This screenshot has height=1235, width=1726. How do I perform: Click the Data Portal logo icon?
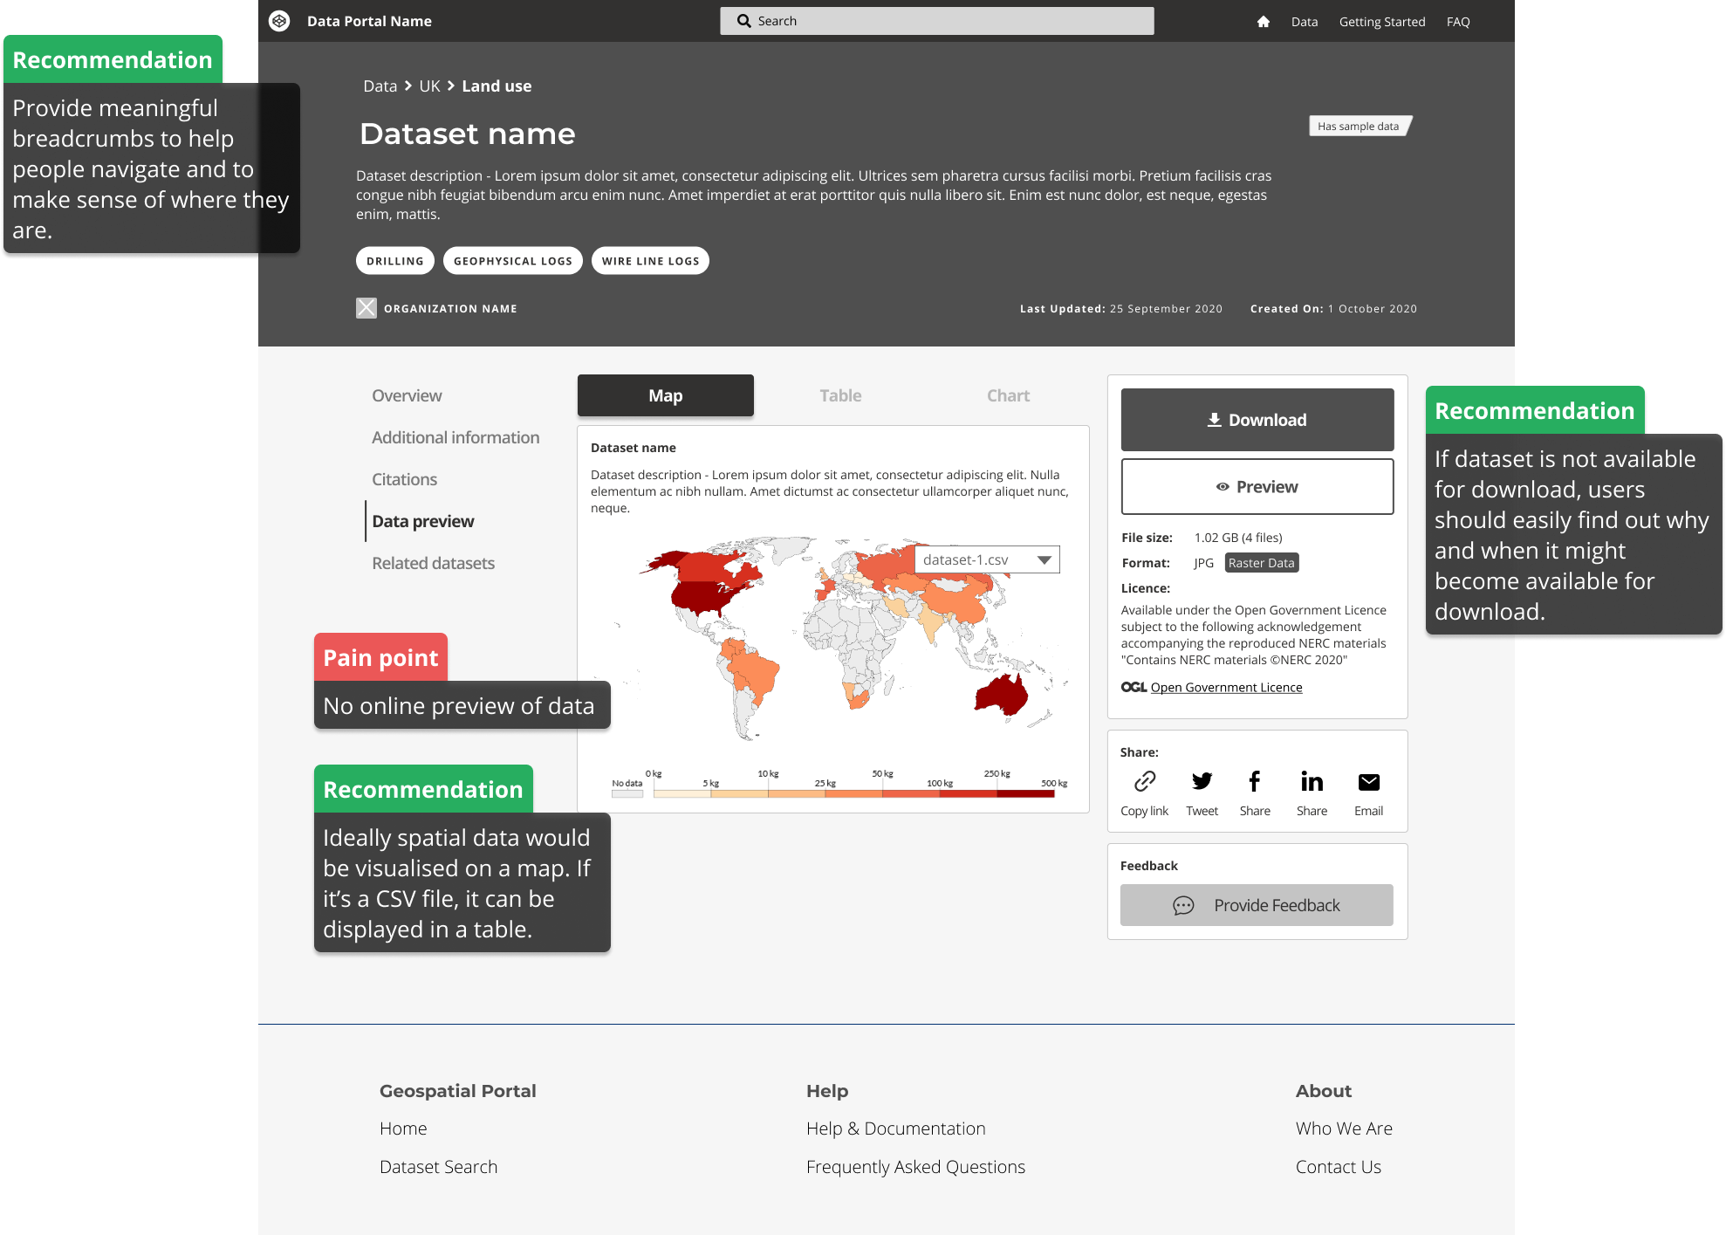279,21
